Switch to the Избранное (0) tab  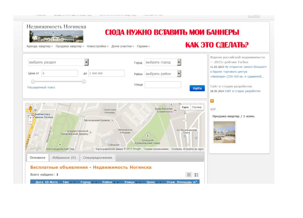click(x=64, y=157)
